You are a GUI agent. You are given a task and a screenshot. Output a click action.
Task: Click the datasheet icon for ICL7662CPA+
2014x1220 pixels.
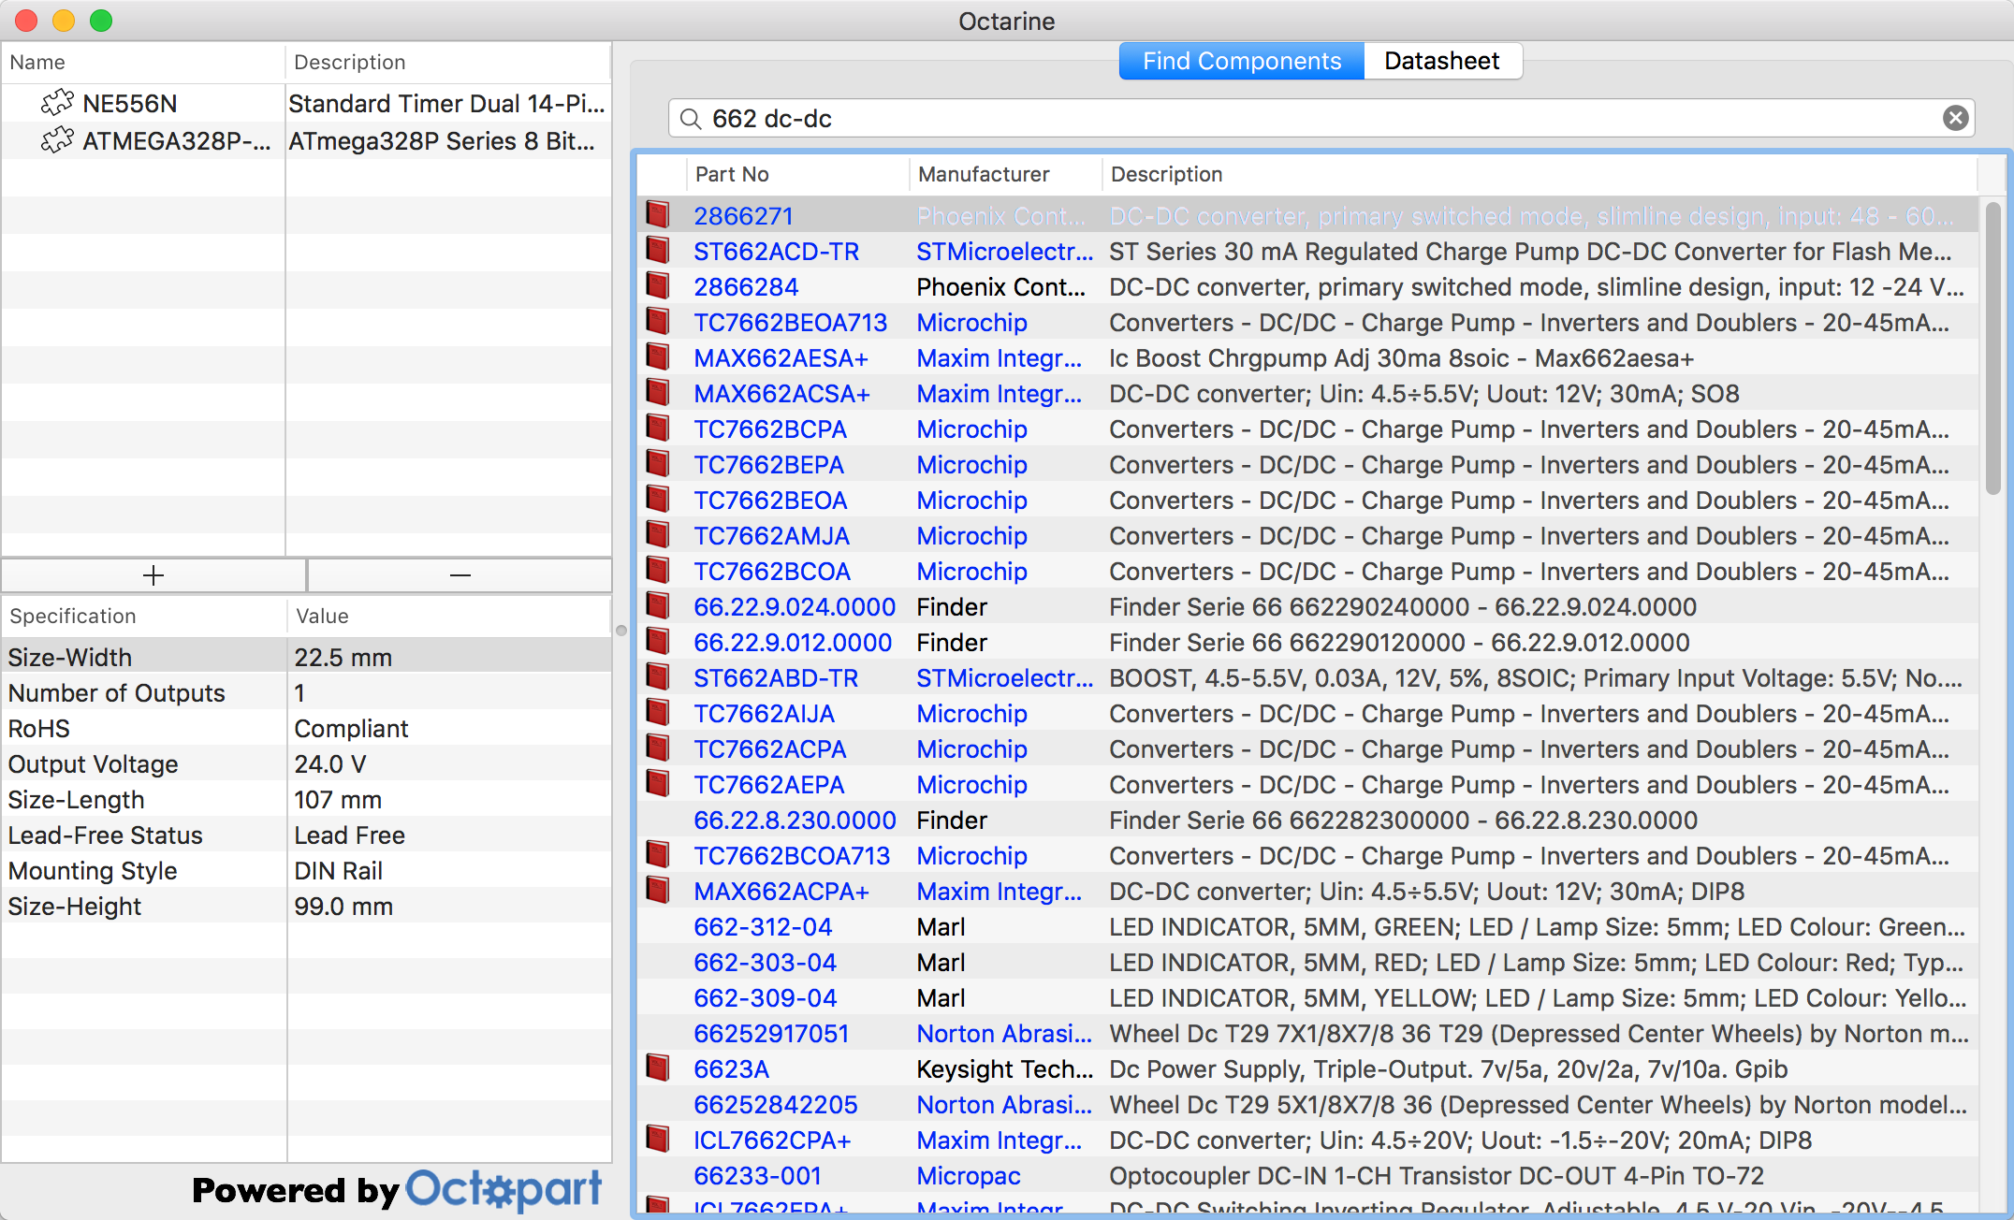(x=658, y=1140)
